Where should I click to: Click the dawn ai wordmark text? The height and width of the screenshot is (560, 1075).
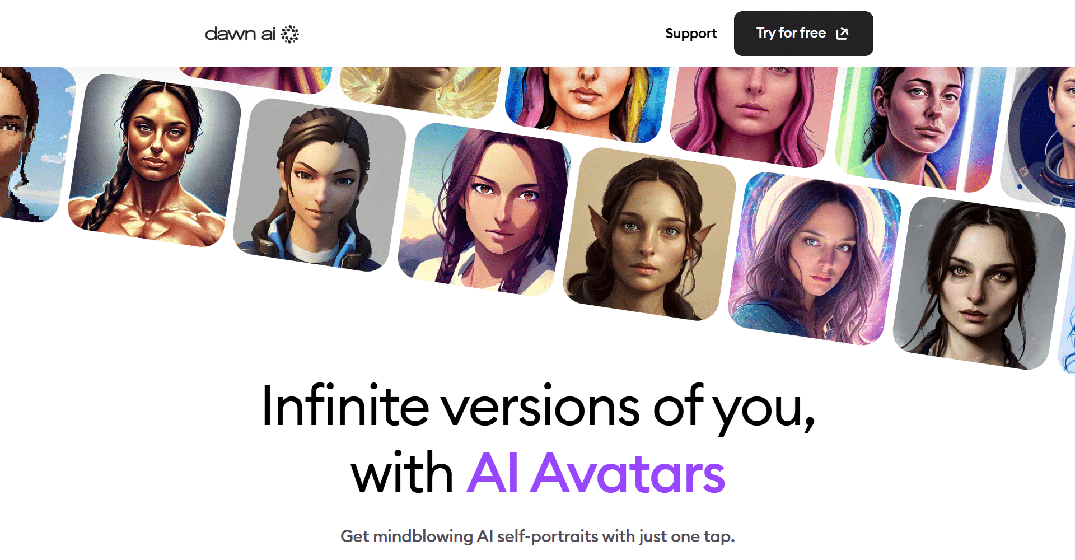click(x=240, y=34)
